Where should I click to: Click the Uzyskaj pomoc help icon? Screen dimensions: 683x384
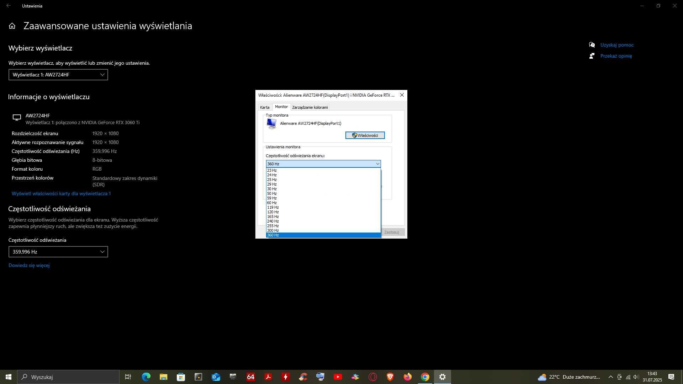(x=592, y=45)
